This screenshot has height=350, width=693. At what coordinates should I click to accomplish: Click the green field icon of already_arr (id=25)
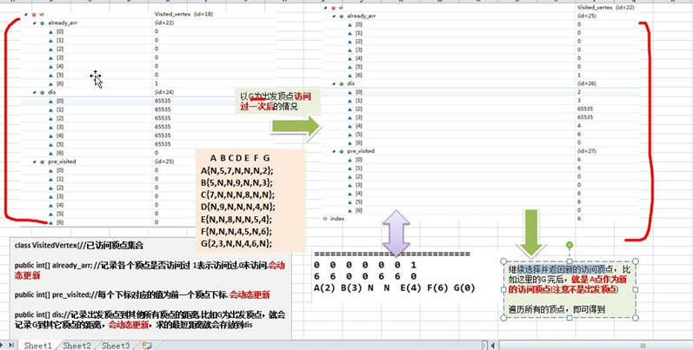[x=342, y=16]
